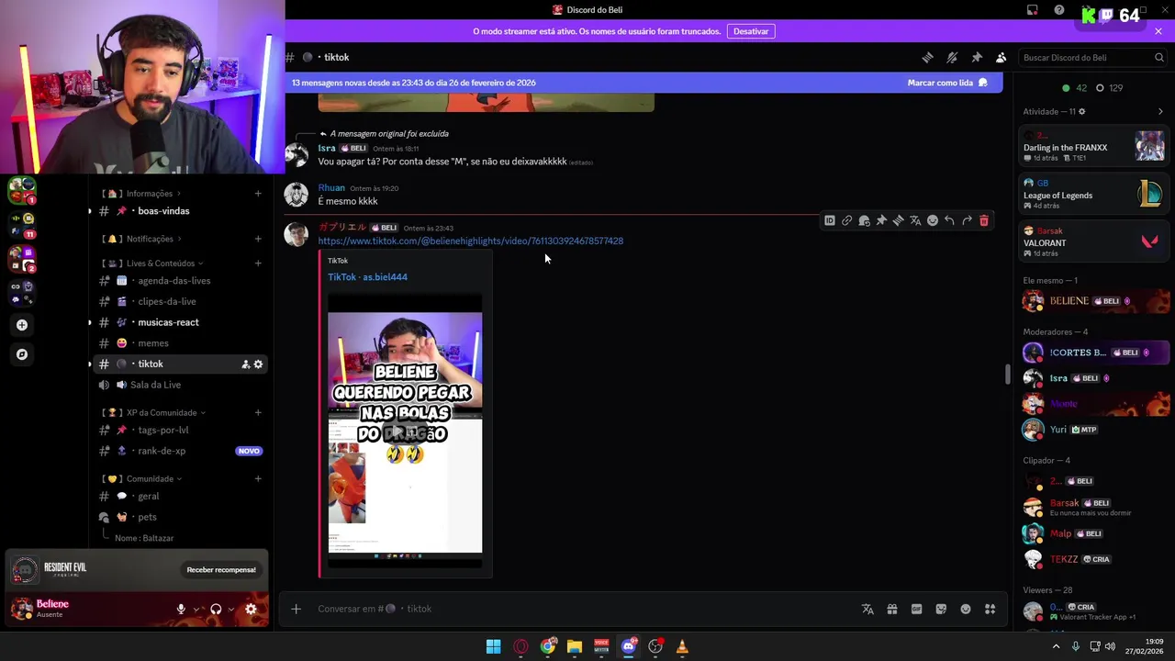Toggle channel notification bell mute icon
This screenshot has height=661, width=1175.
coord(952,57)
